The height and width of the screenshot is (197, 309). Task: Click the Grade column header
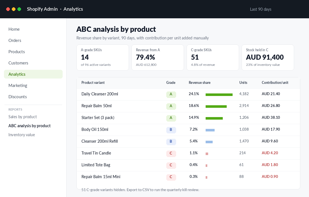[171, 83]
